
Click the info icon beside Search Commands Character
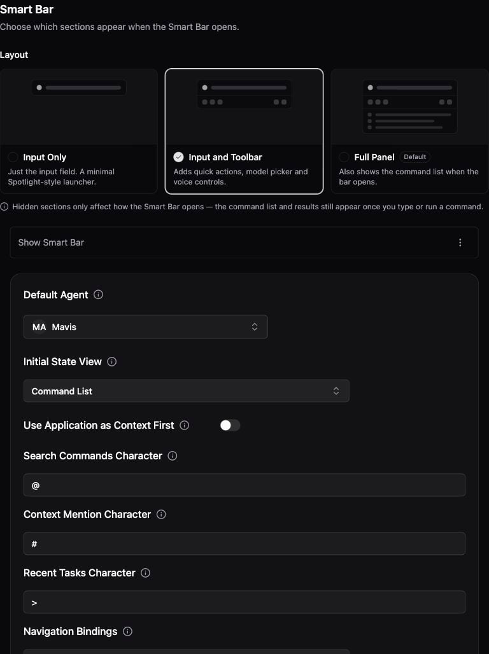tap(172, 456)
